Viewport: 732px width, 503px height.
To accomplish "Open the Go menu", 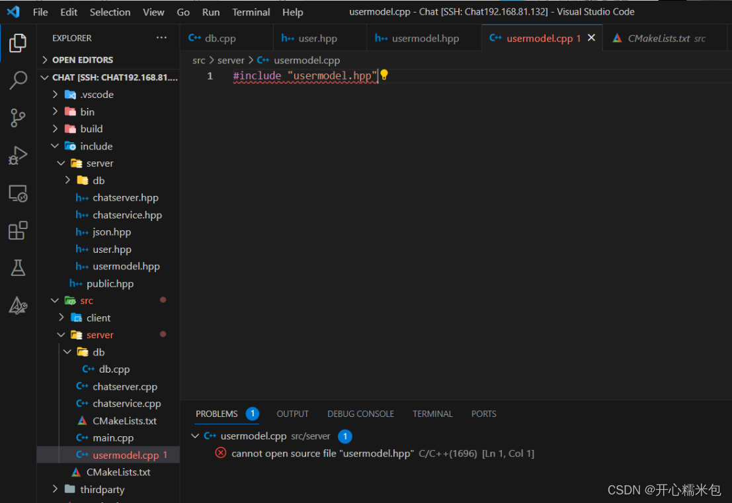I will point(183,12).
